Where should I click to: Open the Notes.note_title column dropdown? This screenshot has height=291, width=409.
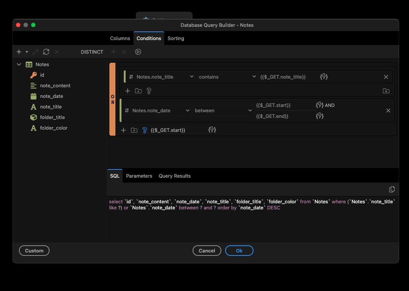pos(165,77)
